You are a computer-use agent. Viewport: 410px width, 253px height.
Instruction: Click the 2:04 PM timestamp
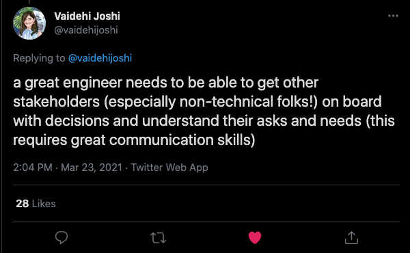33,168
